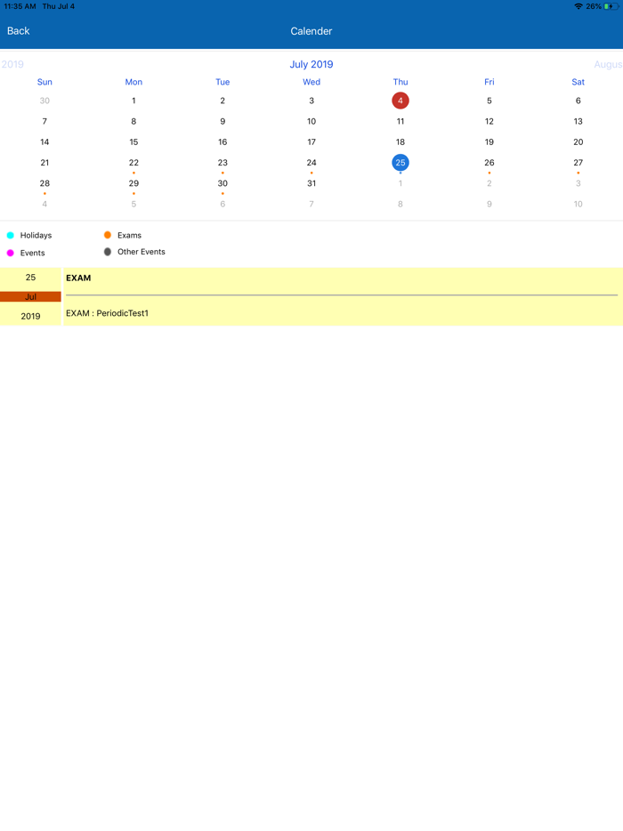Click the 2019 year in event card
The width and height of the screenshot is (623, 831).
click(x=30, y=317)
